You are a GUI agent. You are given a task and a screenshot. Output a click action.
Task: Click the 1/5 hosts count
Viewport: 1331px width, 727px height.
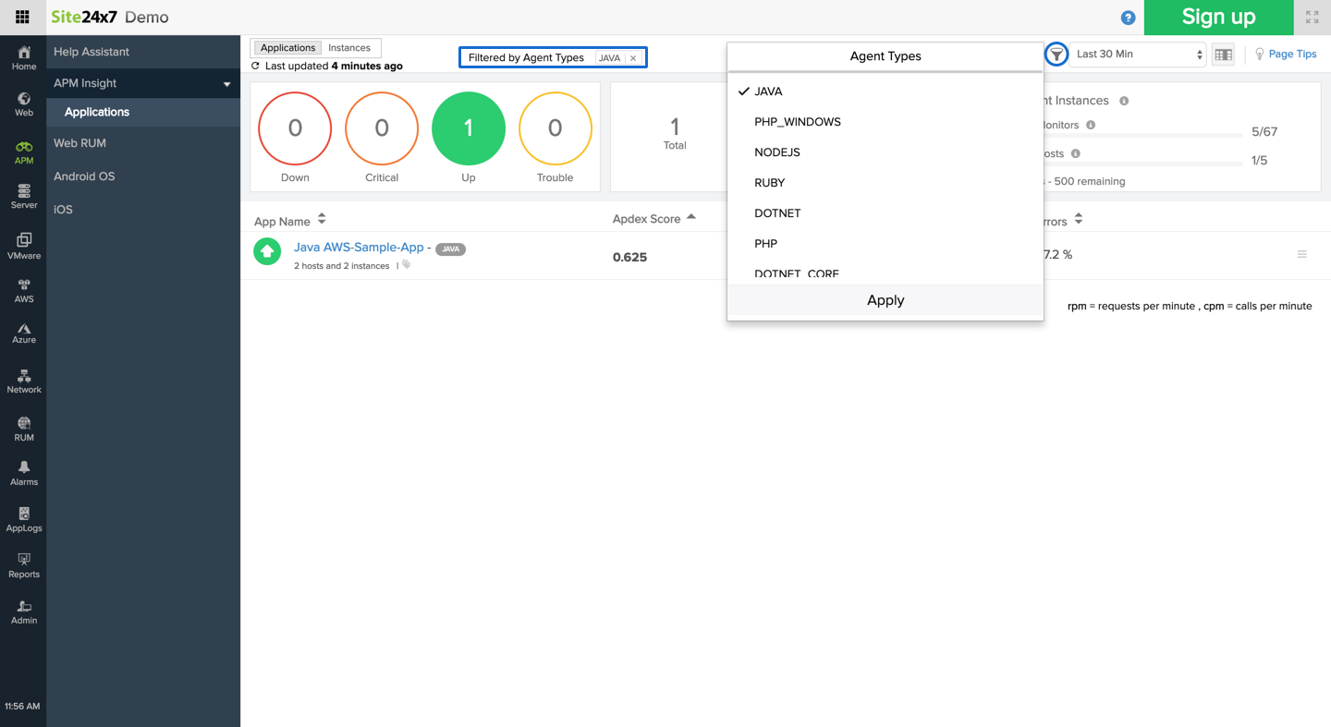pyautogui.click(x=1259, y=161)
